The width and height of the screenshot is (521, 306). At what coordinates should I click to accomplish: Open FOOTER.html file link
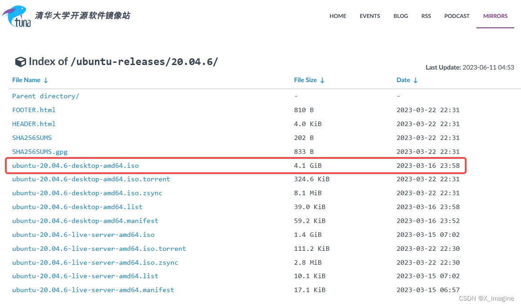pos(34,110)
